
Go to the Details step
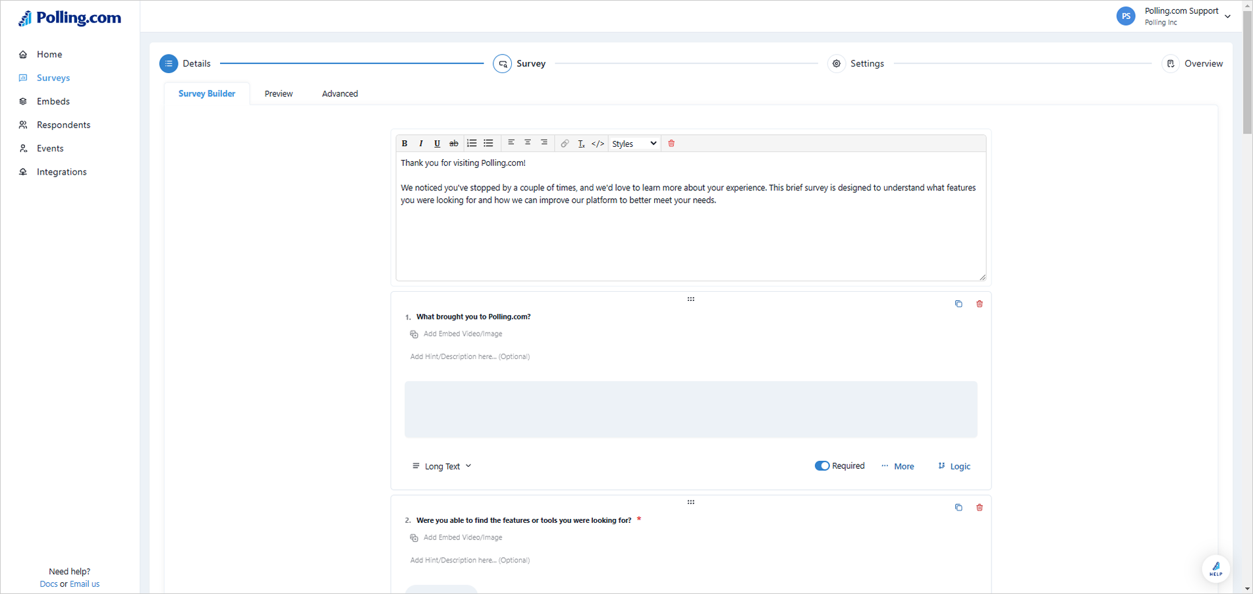coord(186,63)
